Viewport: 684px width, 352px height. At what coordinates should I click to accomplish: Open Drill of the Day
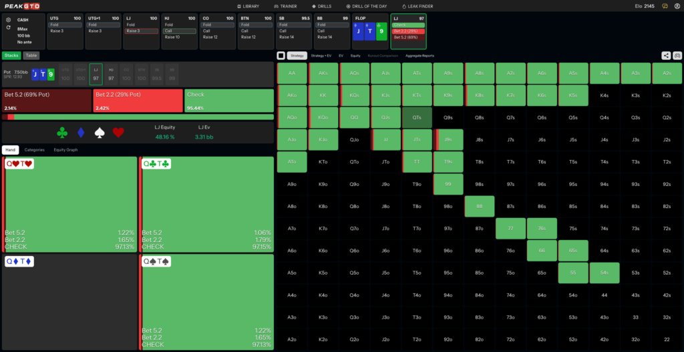coord(367,6)
